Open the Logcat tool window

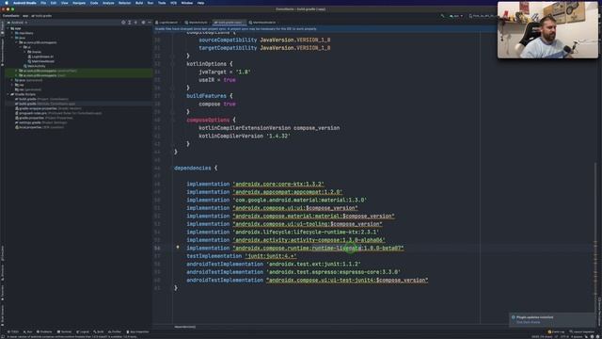coord(83,331)
